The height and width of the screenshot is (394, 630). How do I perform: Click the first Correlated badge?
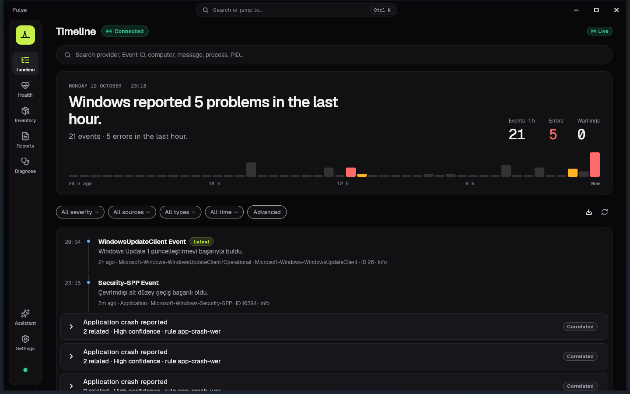point(580,327)
